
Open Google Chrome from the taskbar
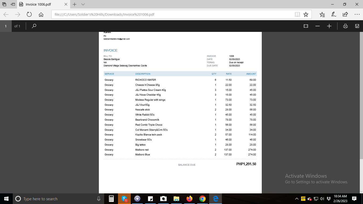coord(202,199)
